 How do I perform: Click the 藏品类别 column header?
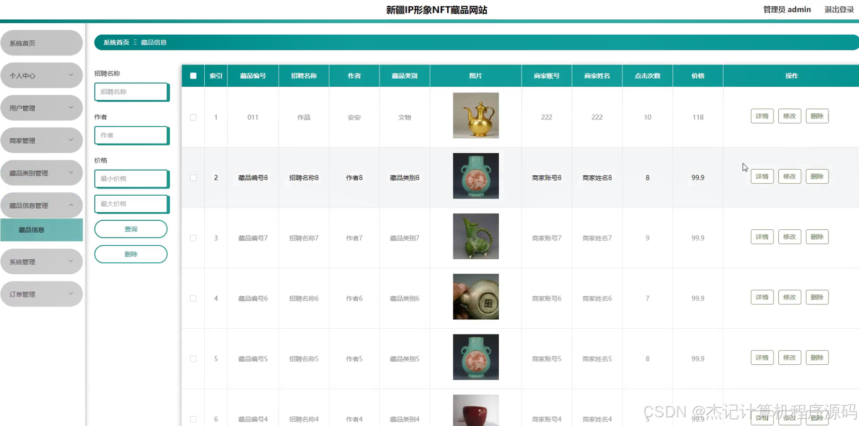click(405, 76)
